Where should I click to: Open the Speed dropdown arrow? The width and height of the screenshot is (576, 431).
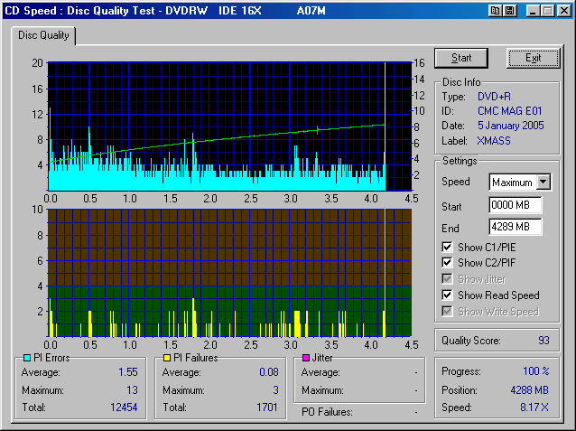pyautogui.click(x=543, y=182)
